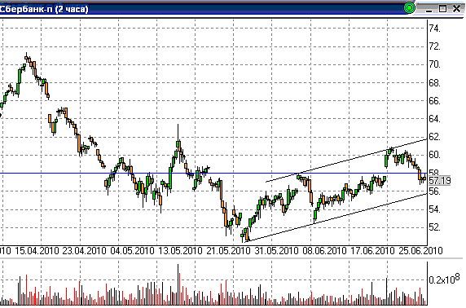Screen dimensions: 466x308
Task: Maximize the Сбербанк-п chart window
Action: [x=442, y=9]
